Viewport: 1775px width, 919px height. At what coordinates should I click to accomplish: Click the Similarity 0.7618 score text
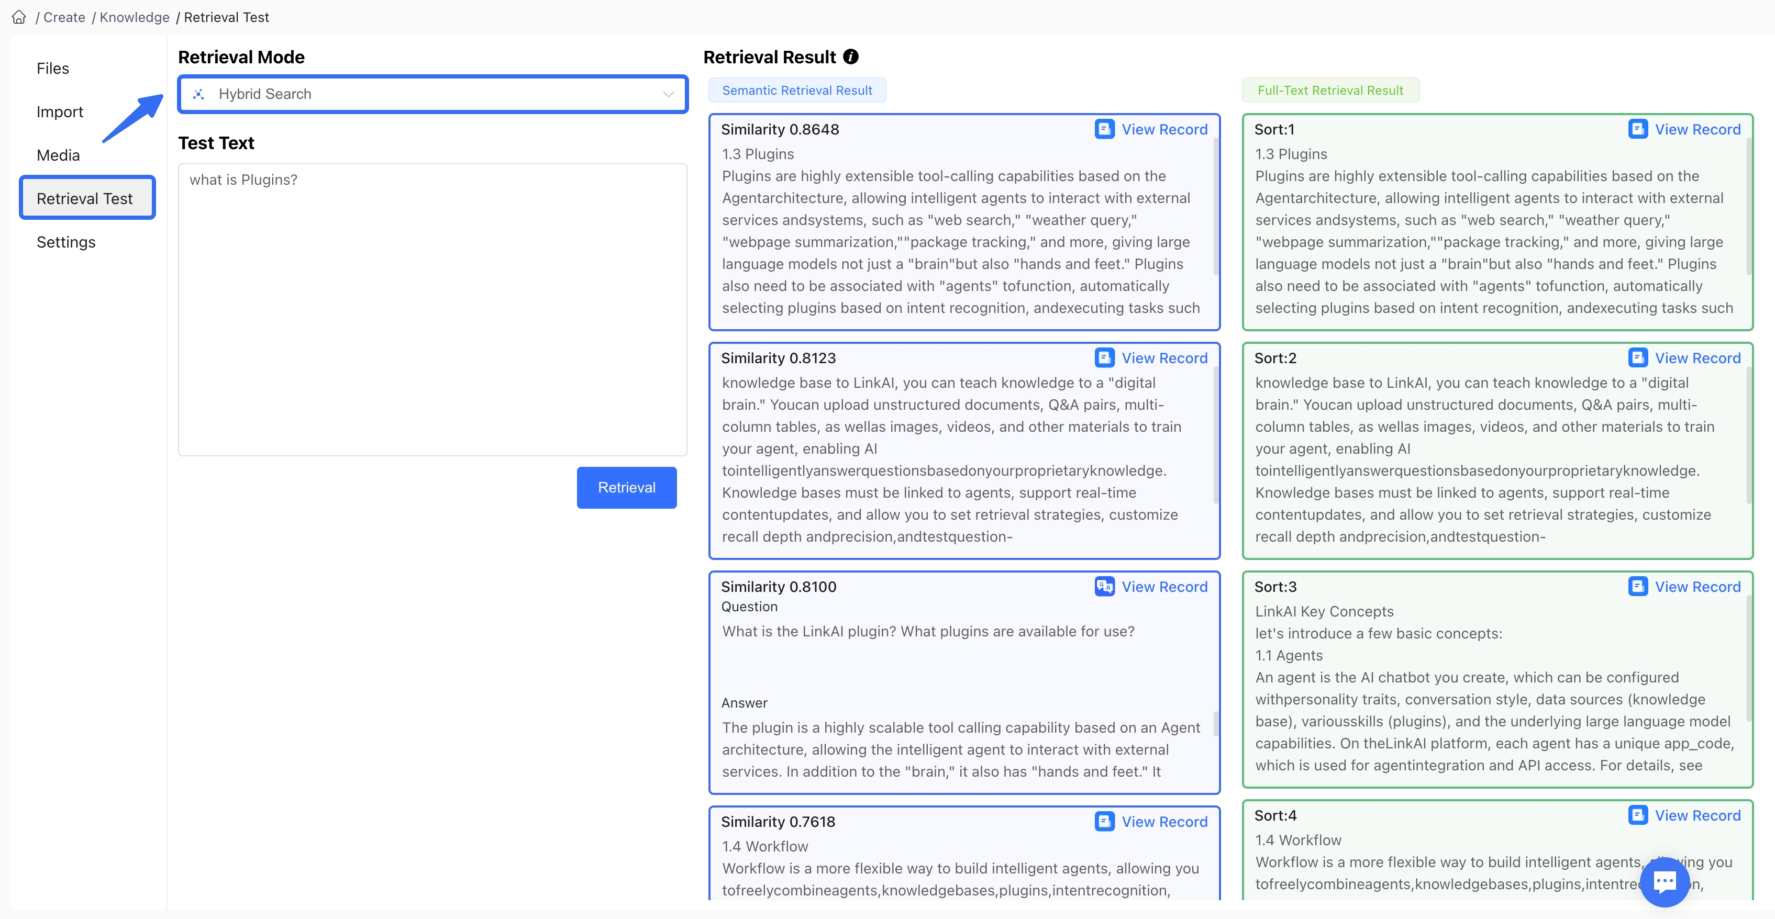click(778, 822)
